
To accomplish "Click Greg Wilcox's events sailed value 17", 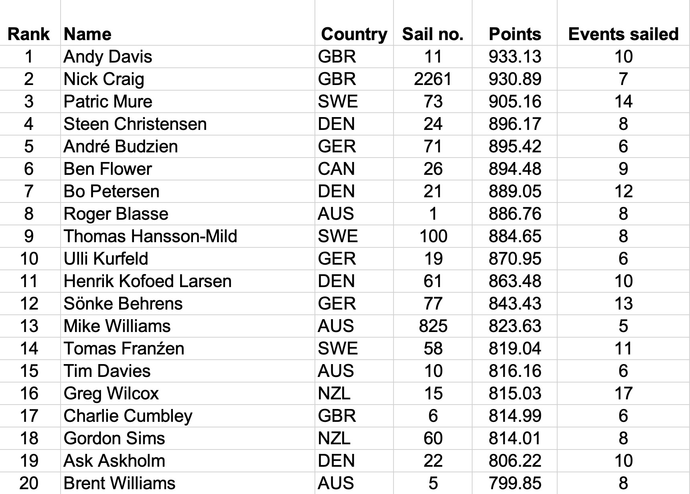I will tap(623, 393).
